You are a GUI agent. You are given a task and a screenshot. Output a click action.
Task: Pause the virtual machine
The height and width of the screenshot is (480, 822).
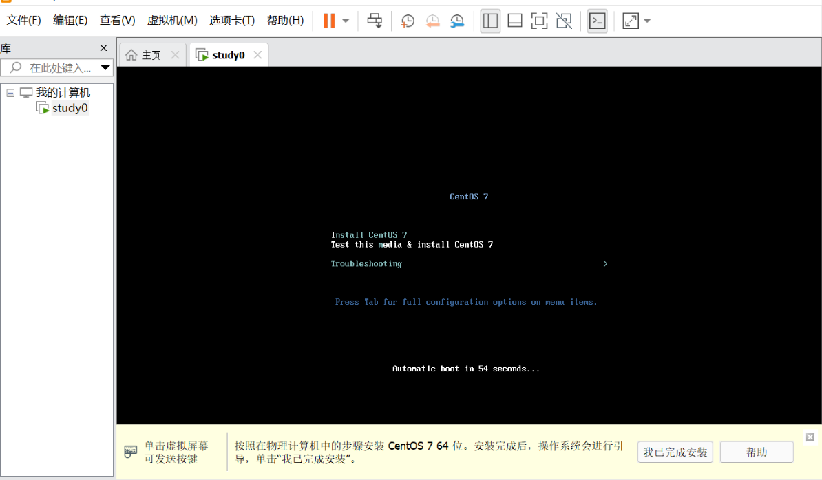tap(329, 21)
